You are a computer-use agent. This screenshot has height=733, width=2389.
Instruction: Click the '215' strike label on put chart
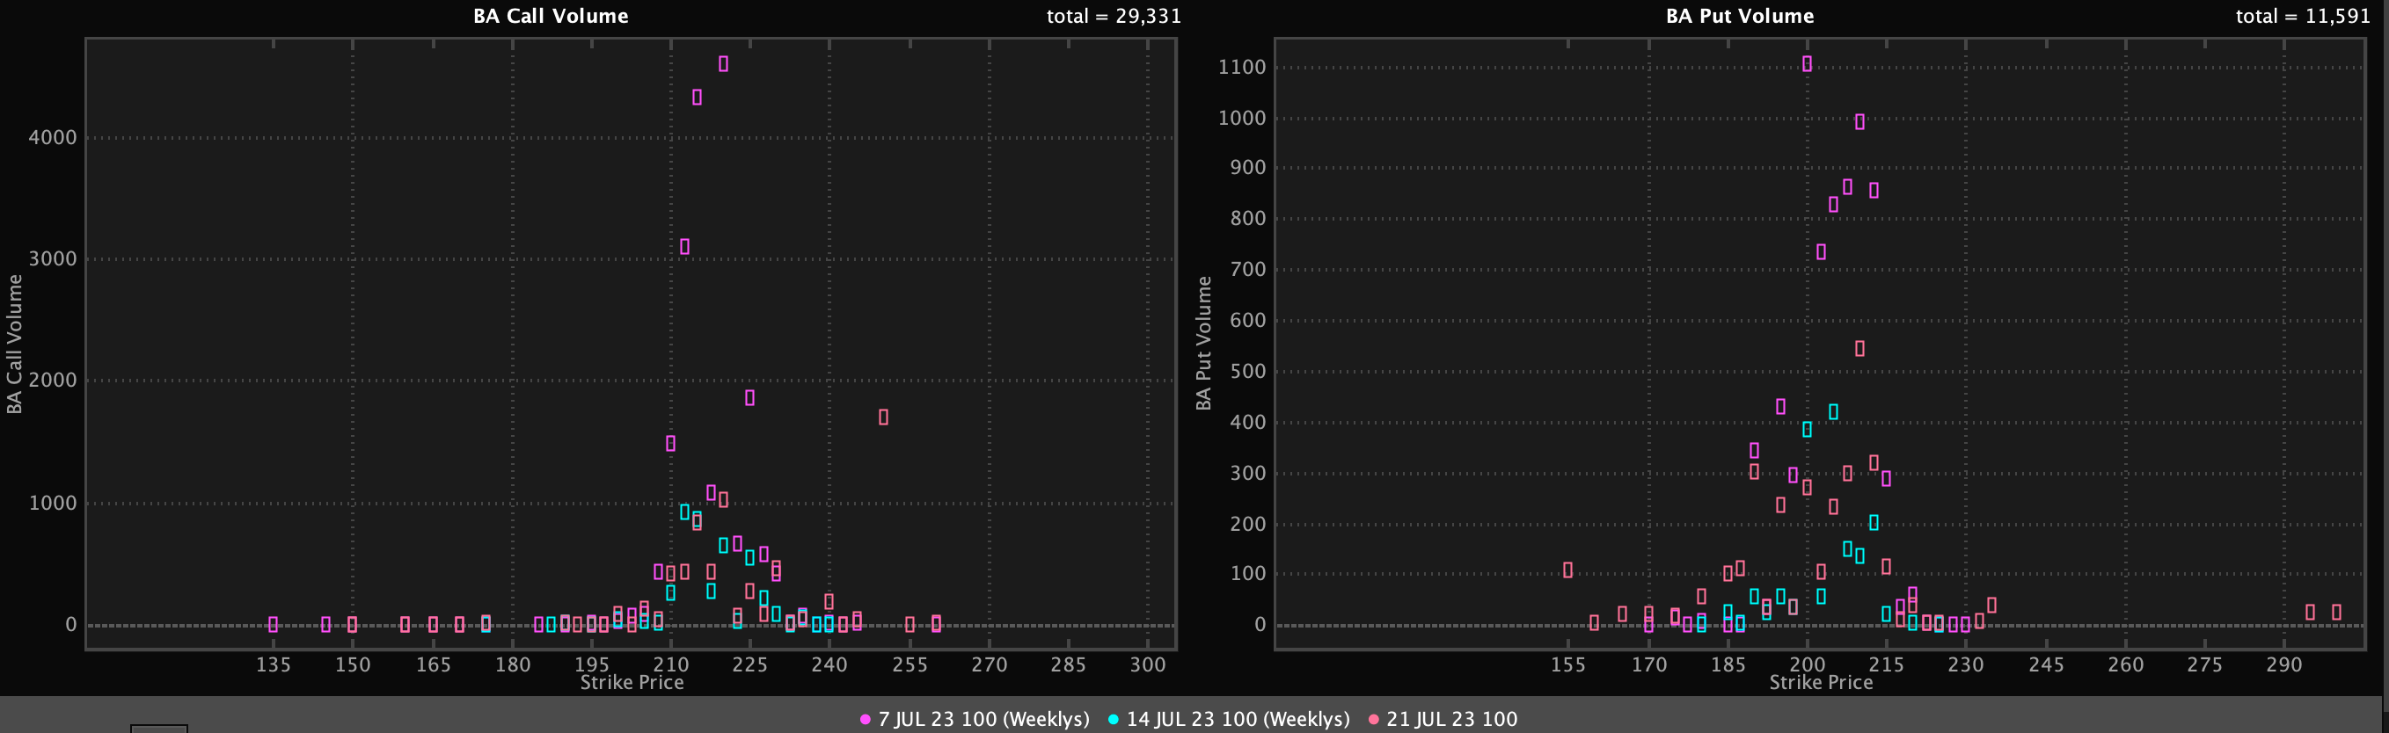click(1885, 664)
